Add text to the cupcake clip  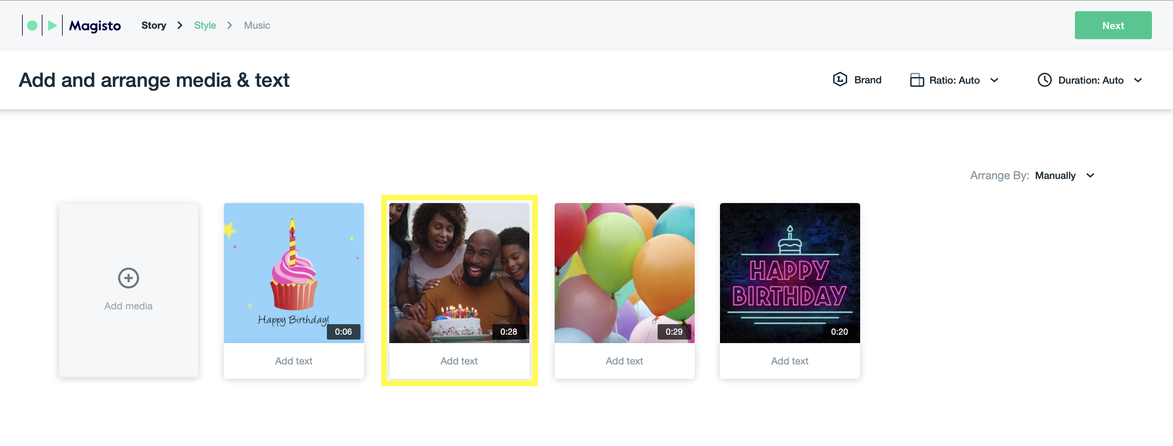294,361
